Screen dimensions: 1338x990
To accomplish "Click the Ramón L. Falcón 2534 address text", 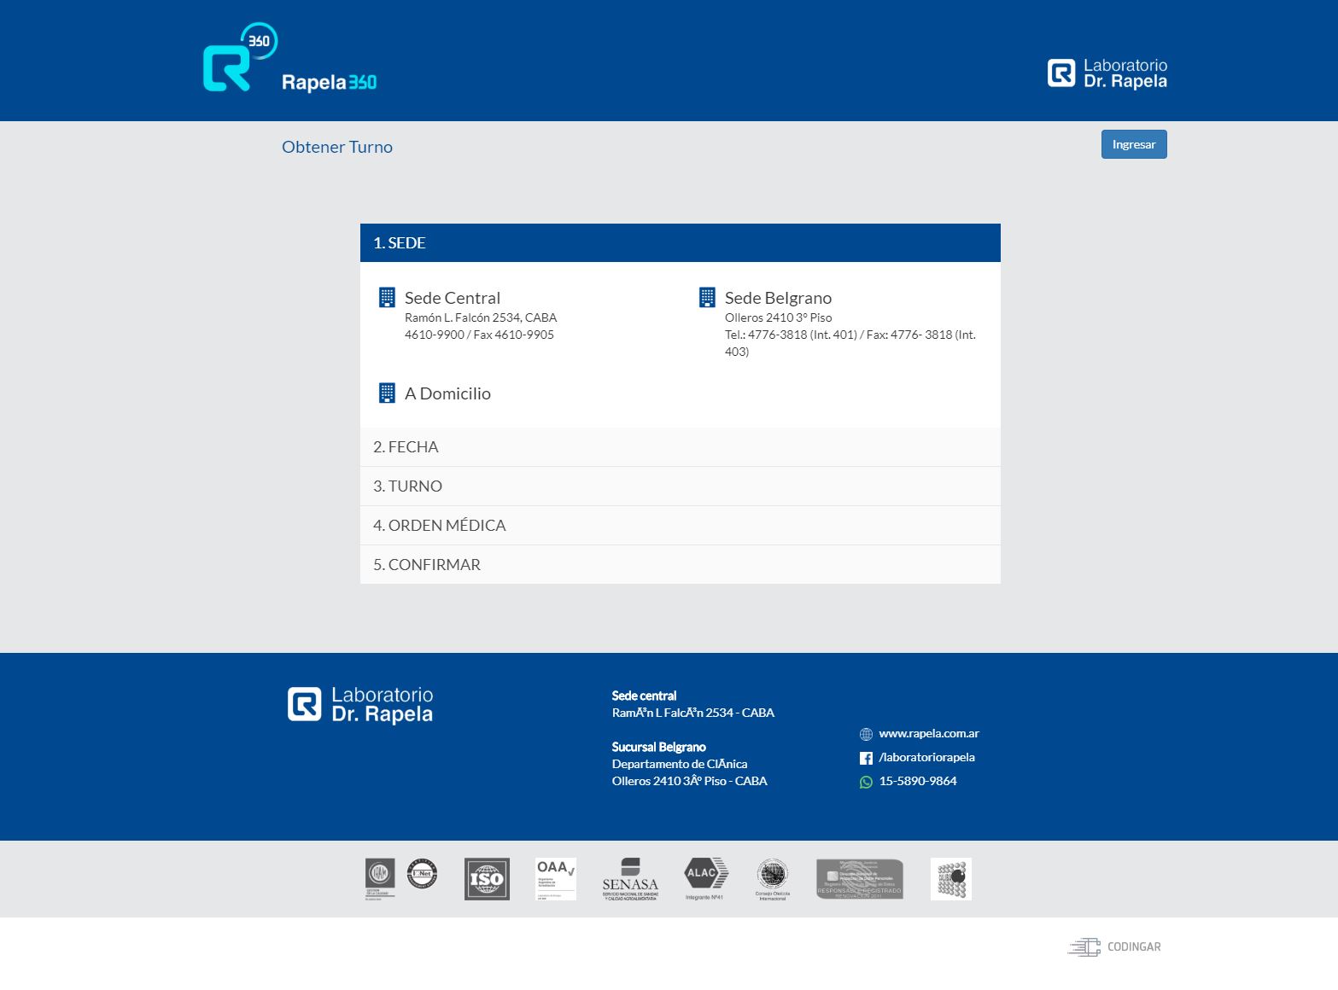I will (x=481, y=317).
